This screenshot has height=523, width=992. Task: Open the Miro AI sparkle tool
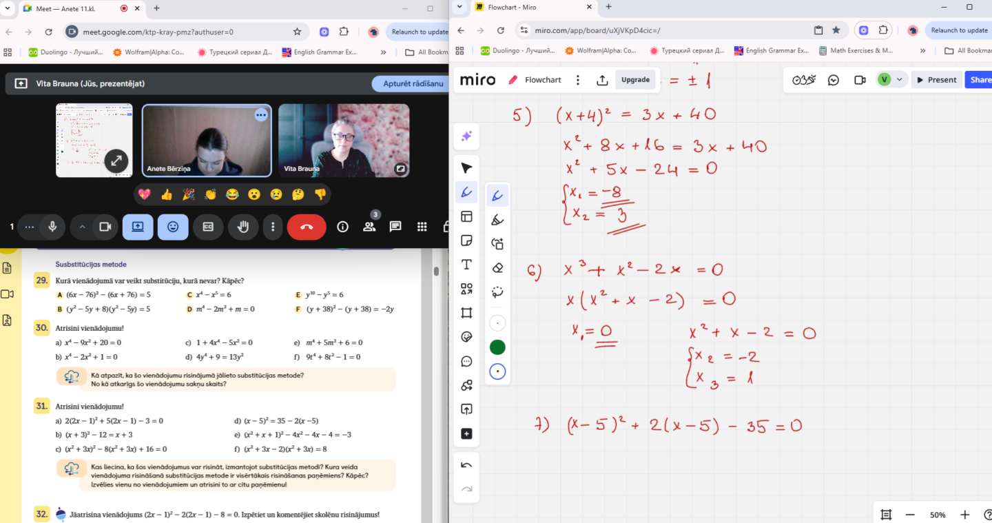point(466,136)
